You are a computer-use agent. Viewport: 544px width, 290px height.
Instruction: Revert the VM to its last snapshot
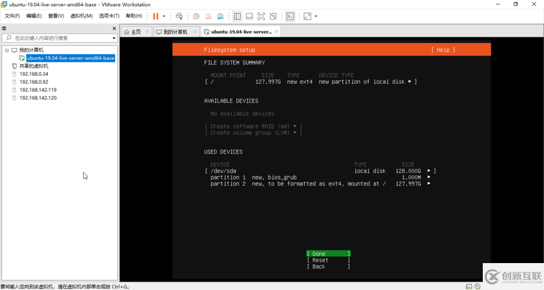(208, 17)
